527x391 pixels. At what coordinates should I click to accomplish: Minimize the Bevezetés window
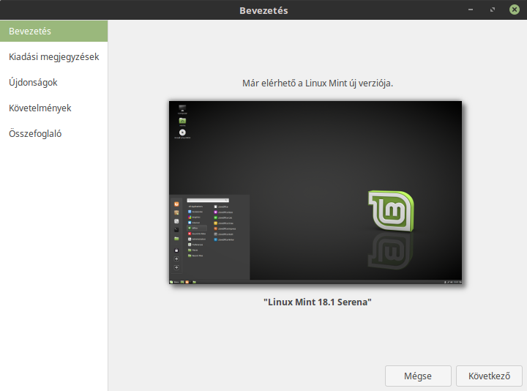[471, 10]
